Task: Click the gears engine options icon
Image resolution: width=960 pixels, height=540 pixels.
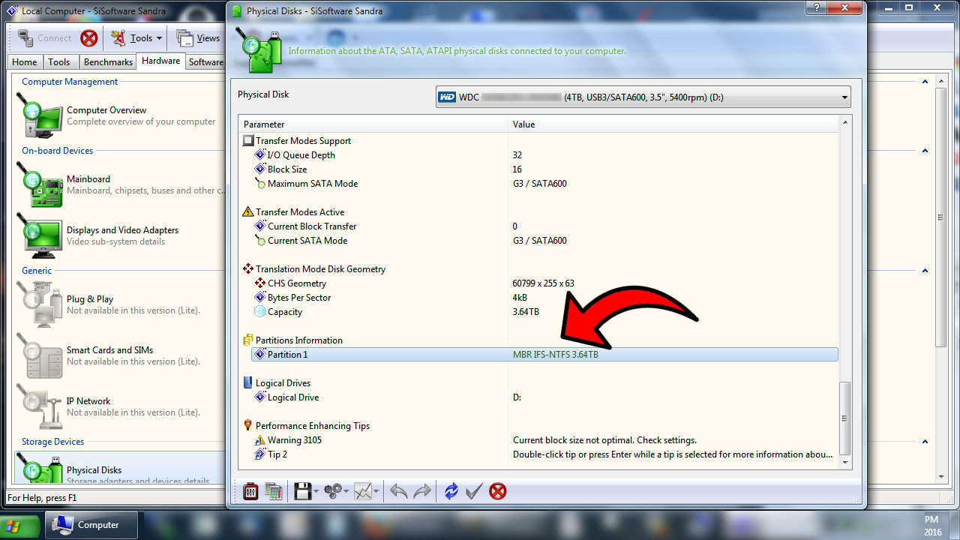Action: (x=333, y=491)
